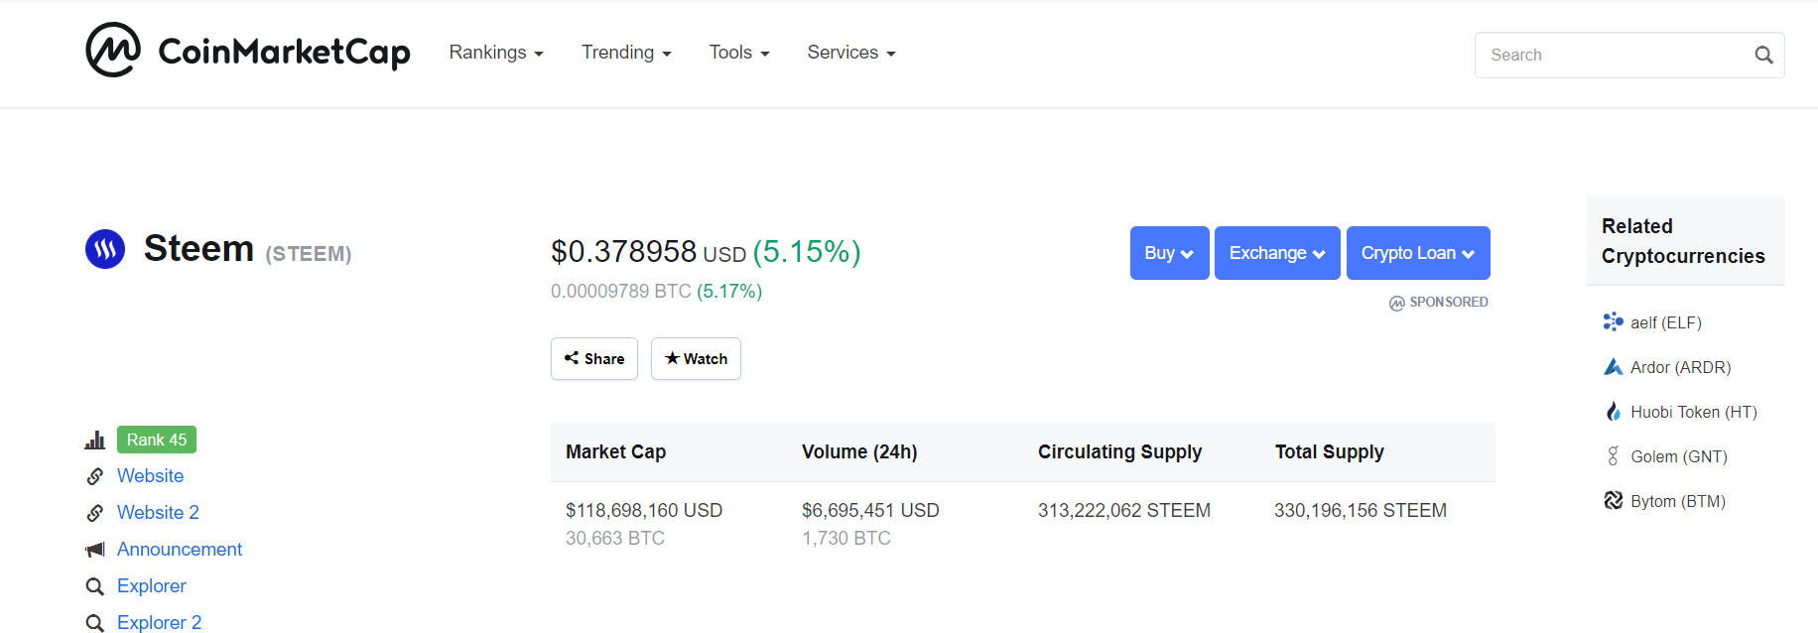Open the Trending dropdown menu
Screen dimensions: 1818x633
[x=626, y=53]
